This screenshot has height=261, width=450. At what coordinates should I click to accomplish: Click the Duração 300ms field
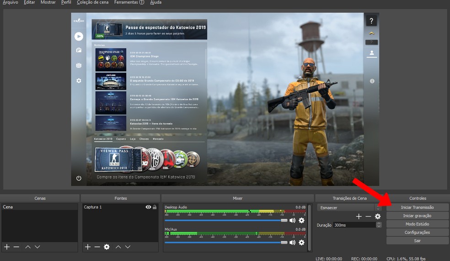click(355, 225)
